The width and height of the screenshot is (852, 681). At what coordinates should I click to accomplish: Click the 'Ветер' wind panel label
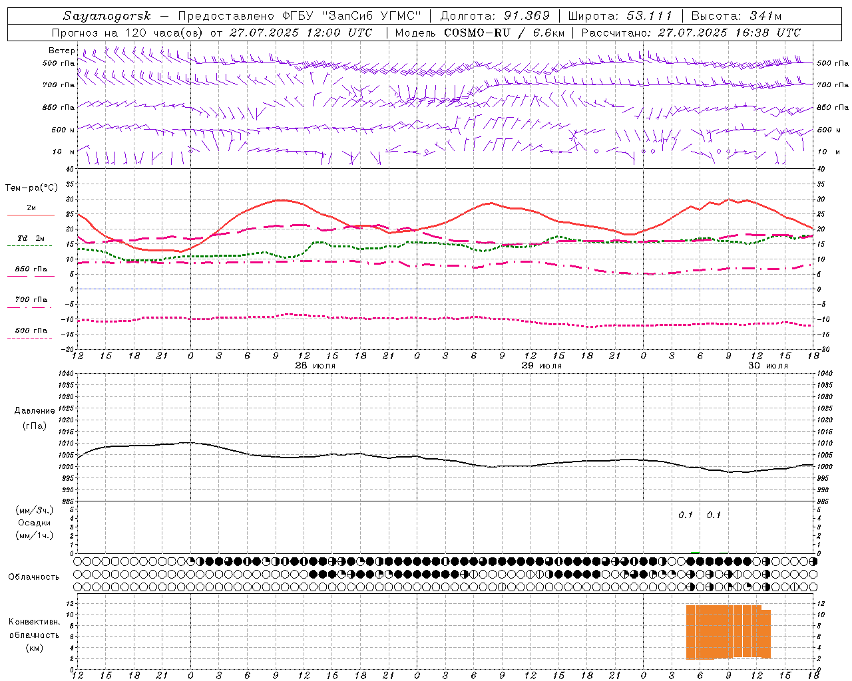[61, 51]
